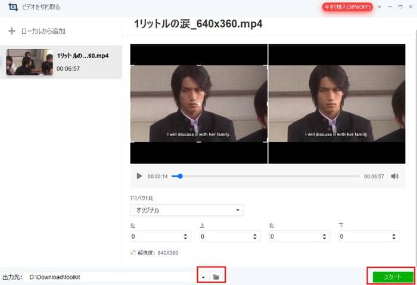Minimize the window
The image size is (417, 285).
390,7
